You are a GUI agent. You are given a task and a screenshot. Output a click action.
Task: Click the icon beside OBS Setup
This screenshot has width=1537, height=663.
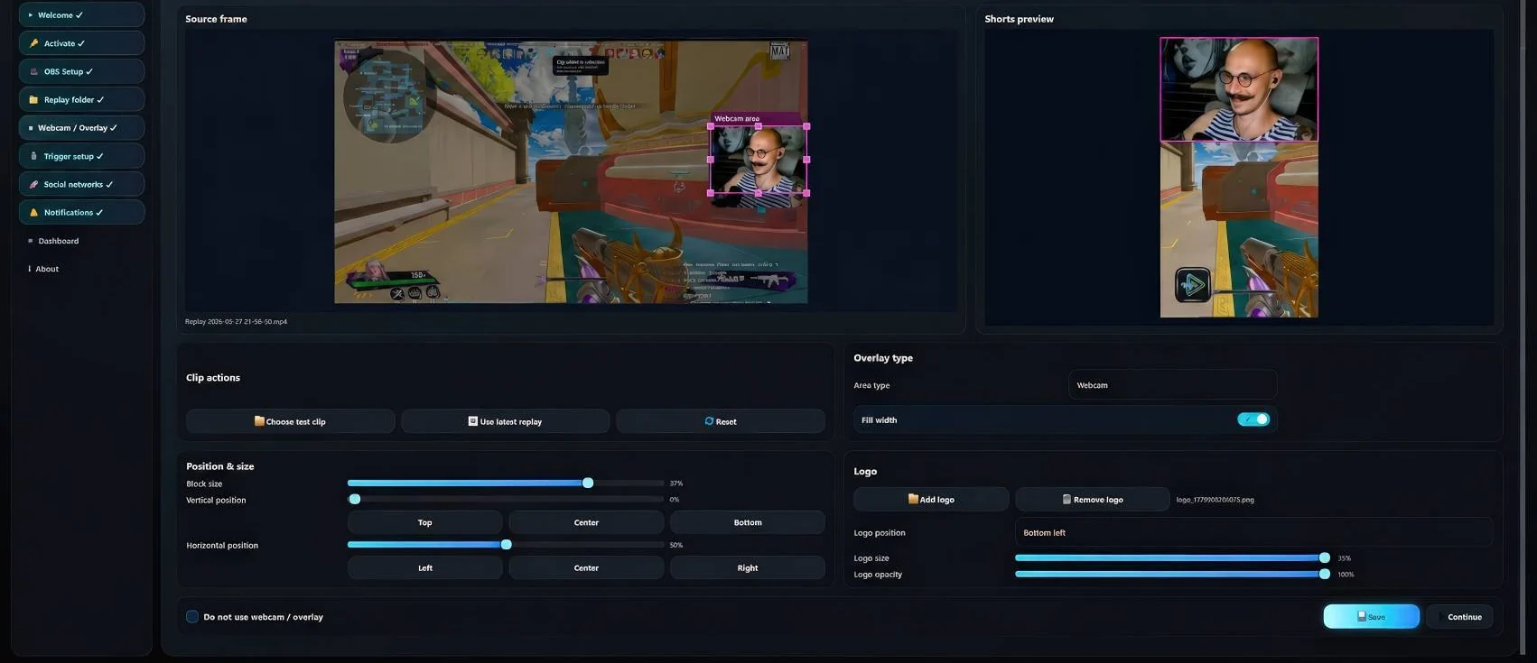coord(33,71)
